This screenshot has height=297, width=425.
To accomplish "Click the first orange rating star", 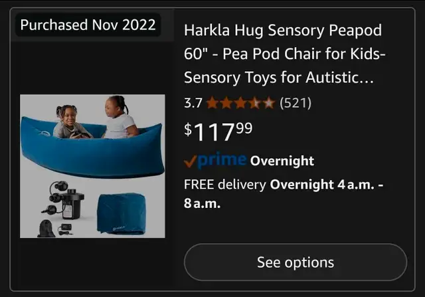I will tap(212, 103).
